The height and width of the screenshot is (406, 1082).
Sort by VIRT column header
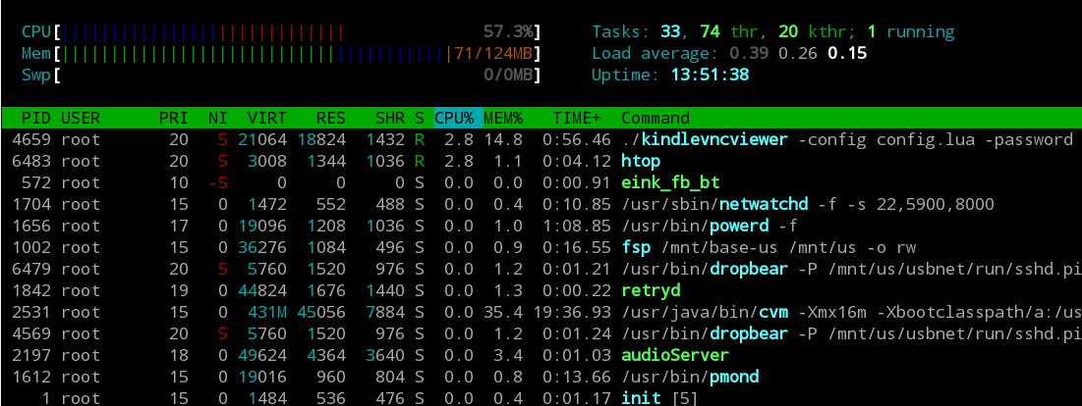[267, 119]
